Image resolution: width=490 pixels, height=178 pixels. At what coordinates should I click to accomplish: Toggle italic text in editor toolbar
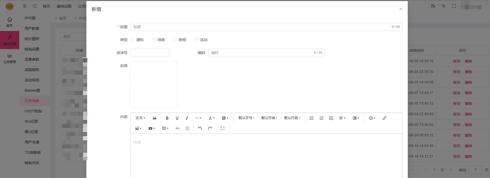click(187, 118)
